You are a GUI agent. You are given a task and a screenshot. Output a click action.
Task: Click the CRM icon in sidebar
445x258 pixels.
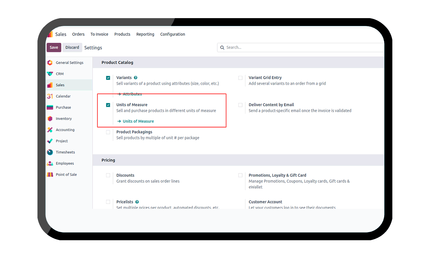pos(50,74)
